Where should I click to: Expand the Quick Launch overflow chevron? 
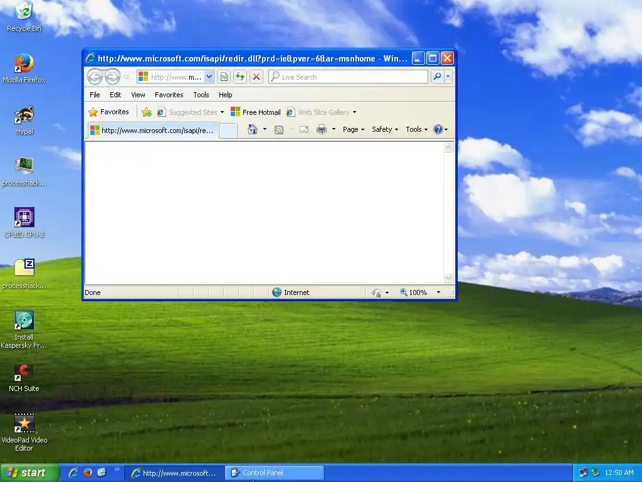click(x=117, y=469)
